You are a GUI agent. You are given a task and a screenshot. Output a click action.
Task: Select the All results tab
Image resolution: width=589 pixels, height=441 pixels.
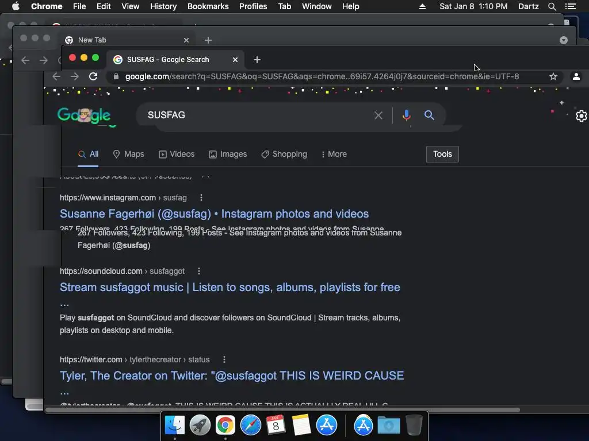(x=88, y=154)
